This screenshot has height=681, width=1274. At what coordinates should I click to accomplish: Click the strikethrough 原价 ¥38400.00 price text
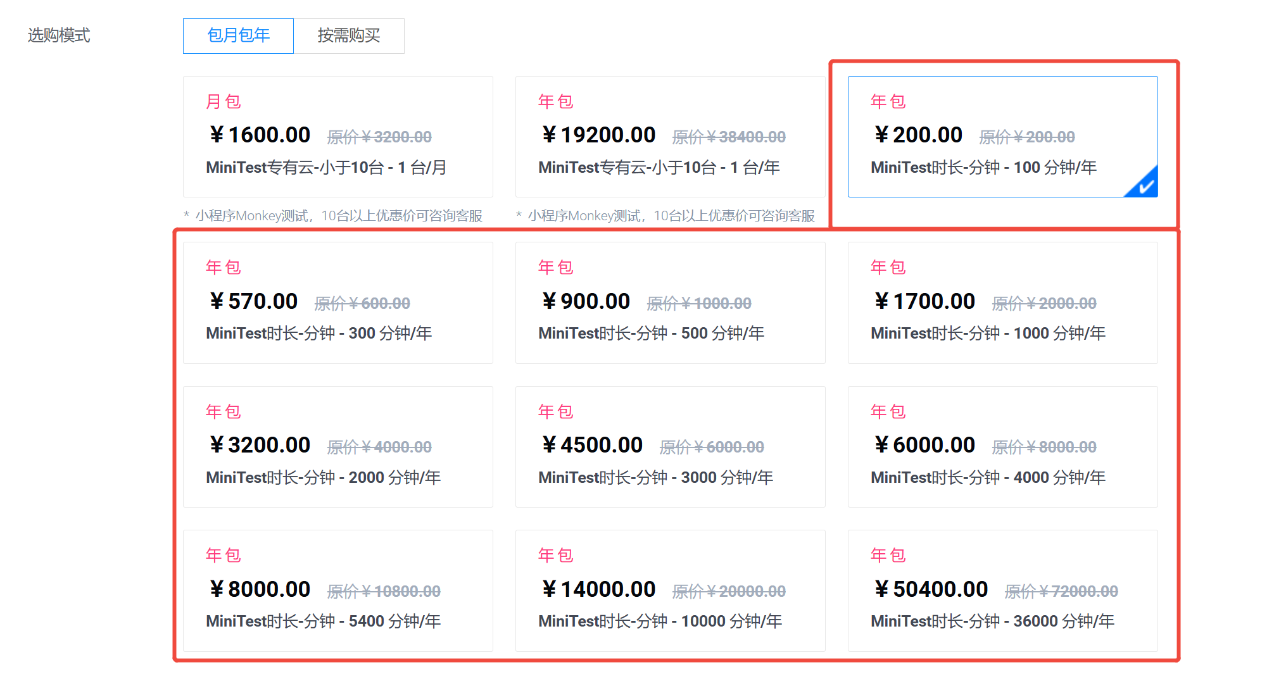[x=729, y=137]
